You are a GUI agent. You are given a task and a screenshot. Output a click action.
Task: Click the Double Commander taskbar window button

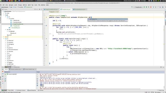click(x=27, y=1)
